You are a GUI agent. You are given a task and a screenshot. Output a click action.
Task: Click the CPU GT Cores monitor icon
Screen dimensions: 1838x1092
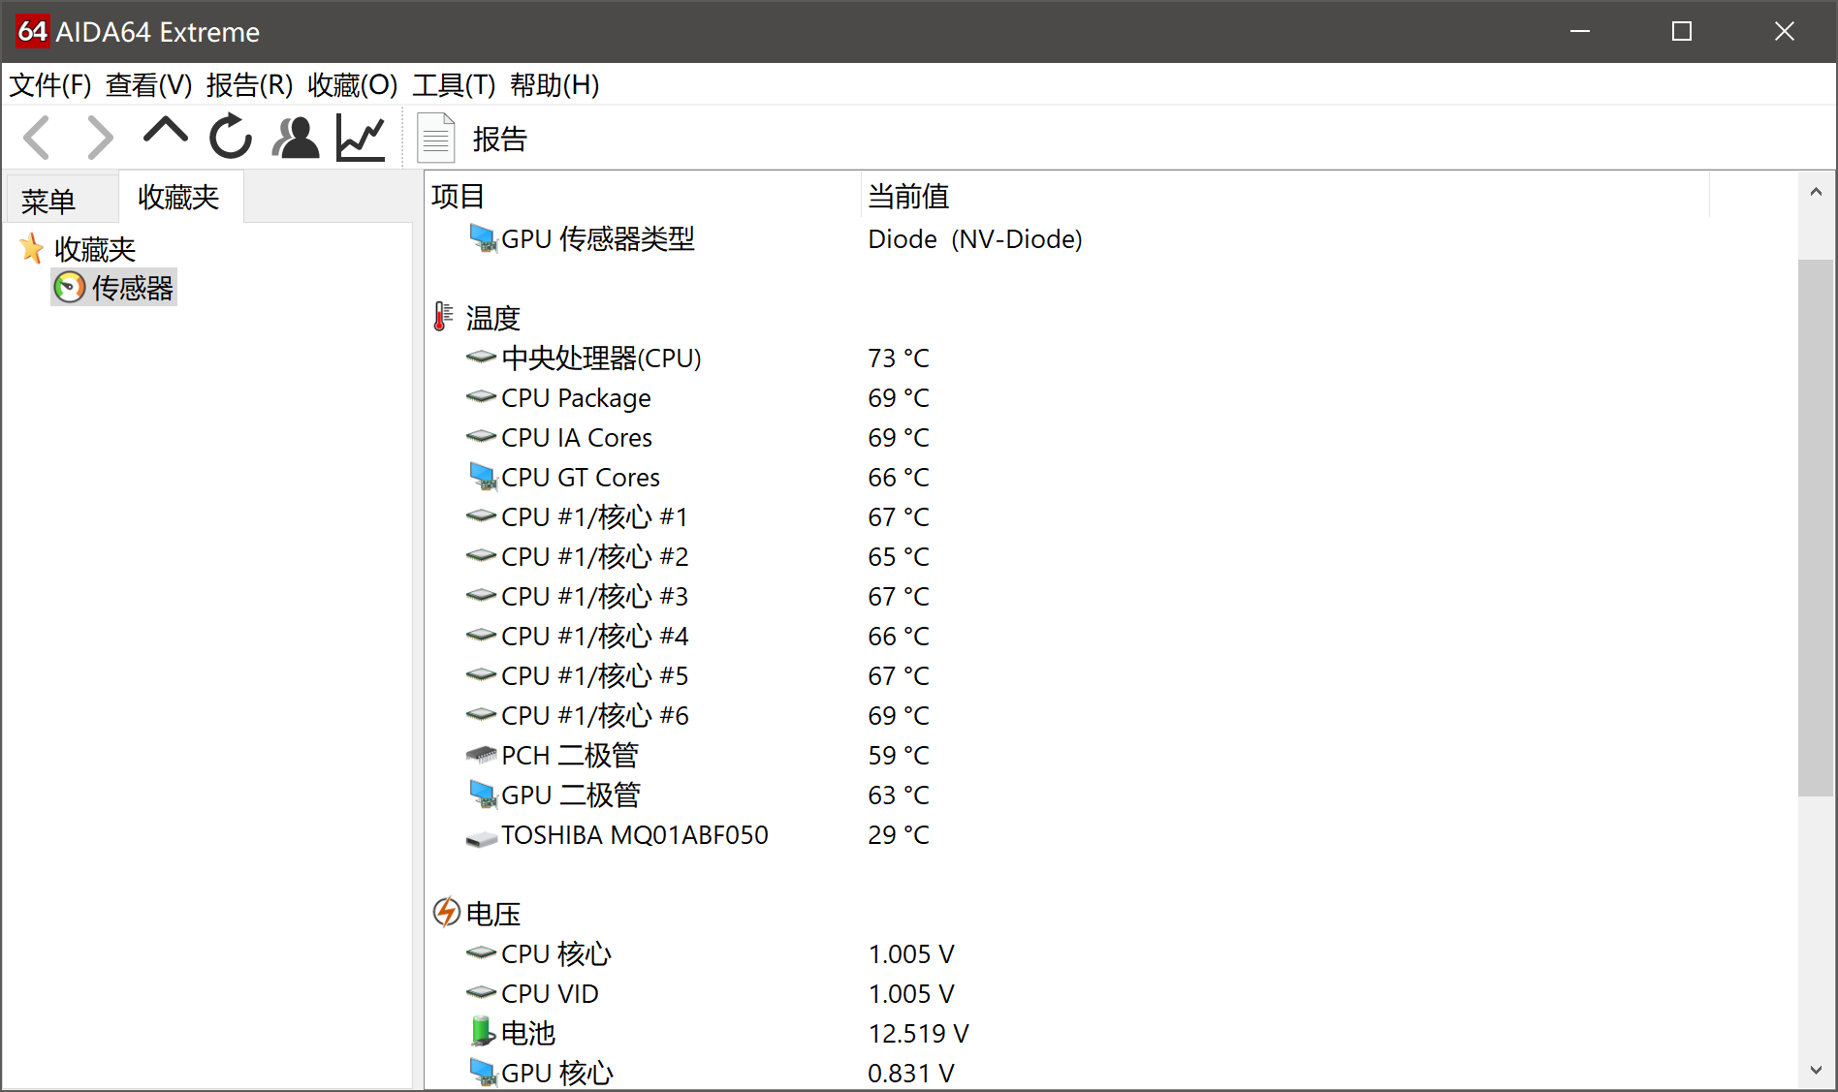(483, 477)
